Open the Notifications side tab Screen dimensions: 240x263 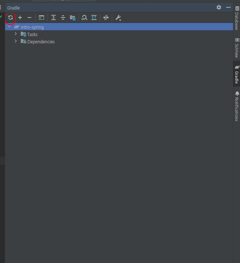point(237,106)
